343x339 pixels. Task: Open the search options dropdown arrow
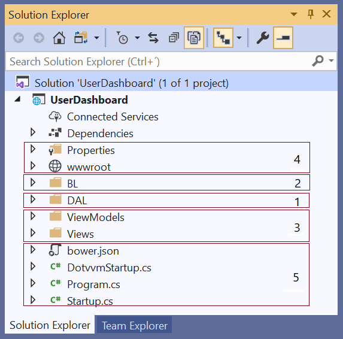click(331, 60)
